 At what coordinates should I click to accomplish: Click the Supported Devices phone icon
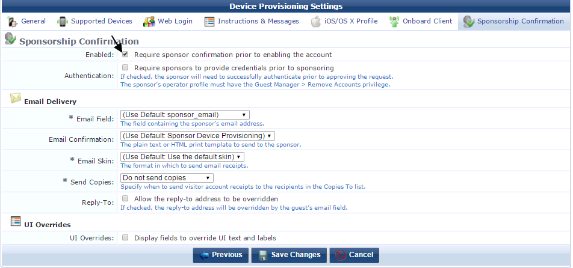point(63,22)
